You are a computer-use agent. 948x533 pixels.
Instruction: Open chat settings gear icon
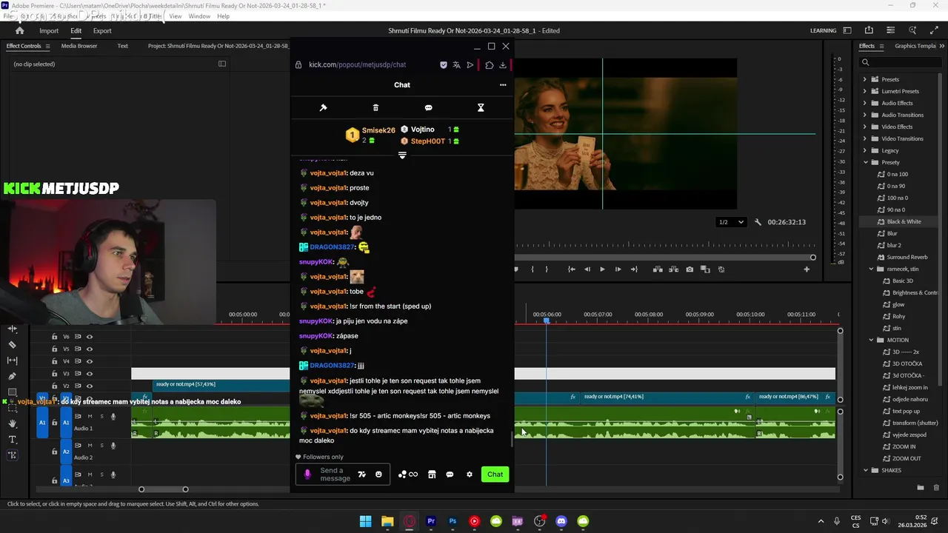(x=469, y=475)
